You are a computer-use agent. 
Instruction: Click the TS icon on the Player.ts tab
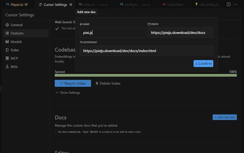tap(7, 4)
